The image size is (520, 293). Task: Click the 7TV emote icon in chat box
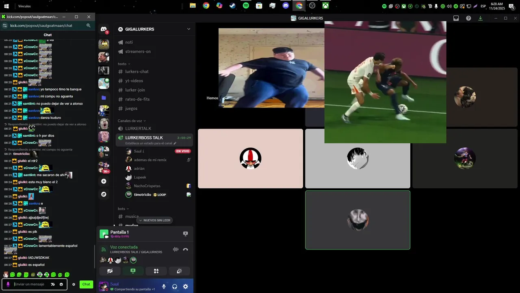click(53, 284)
